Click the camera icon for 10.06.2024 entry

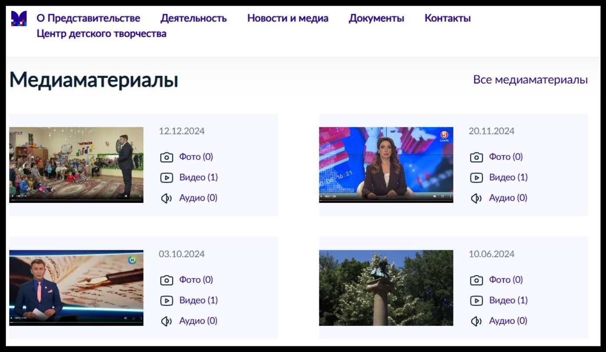click(x=476, y=280)
